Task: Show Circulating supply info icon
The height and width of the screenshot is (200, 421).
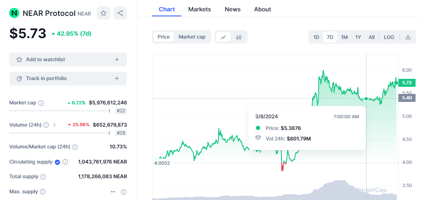Action: [x=65, y=162]
